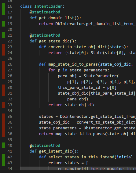Click StateParameter( call on line 28
The height and width of the screenshot is (173, 136).
pyautogui.click(x=101, y=76)
